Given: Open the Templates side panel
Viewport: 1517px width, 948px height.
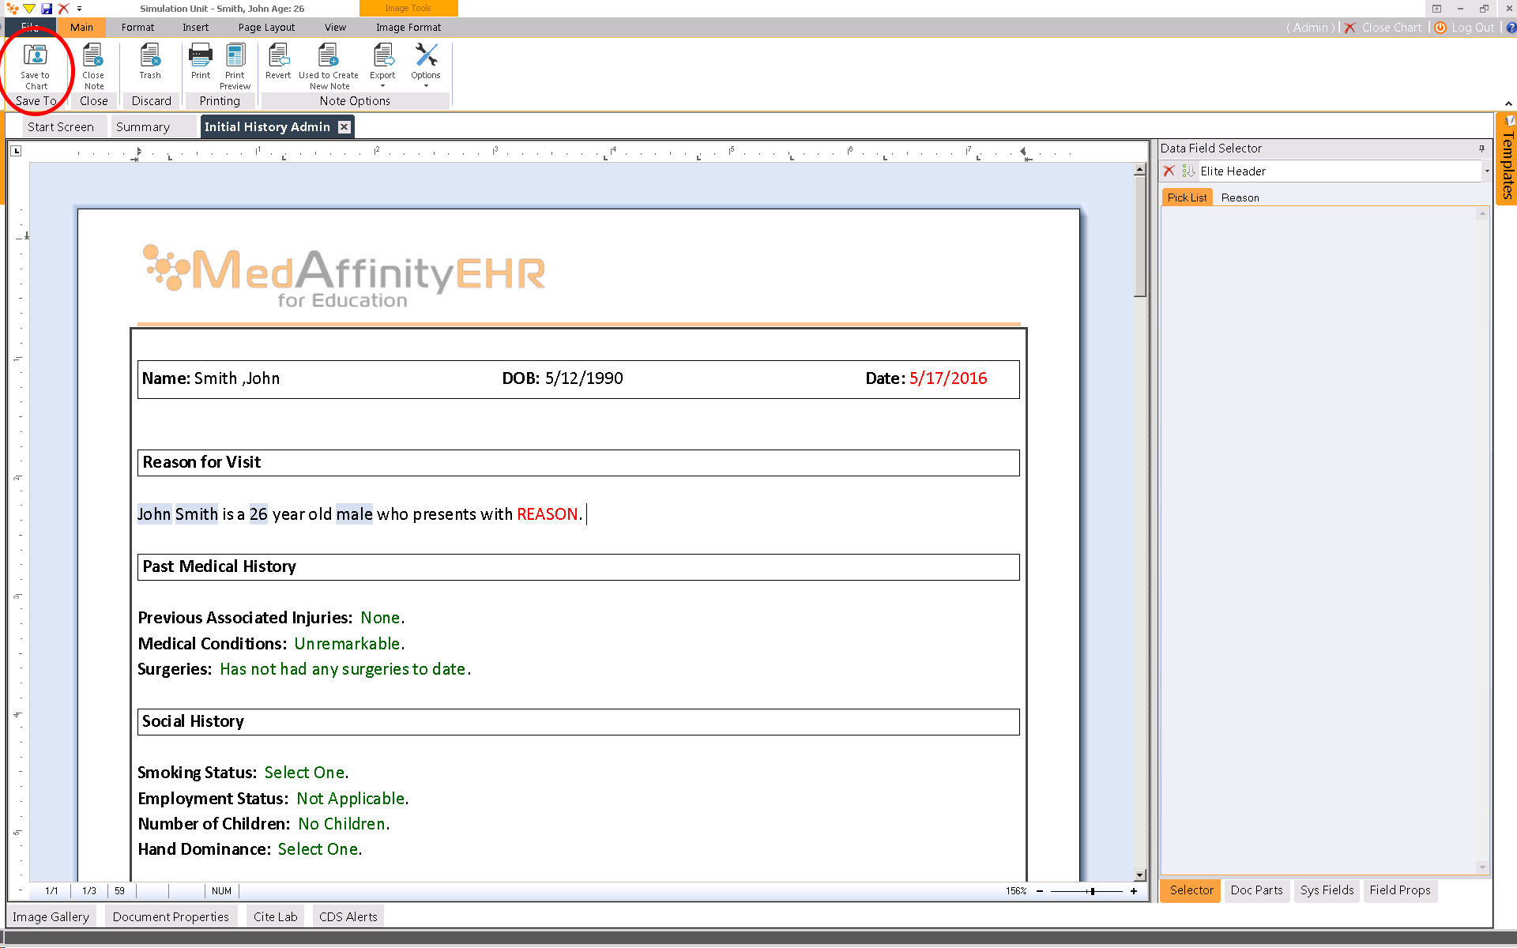Looking at the screenshot, I should [x=1507, y=160].
